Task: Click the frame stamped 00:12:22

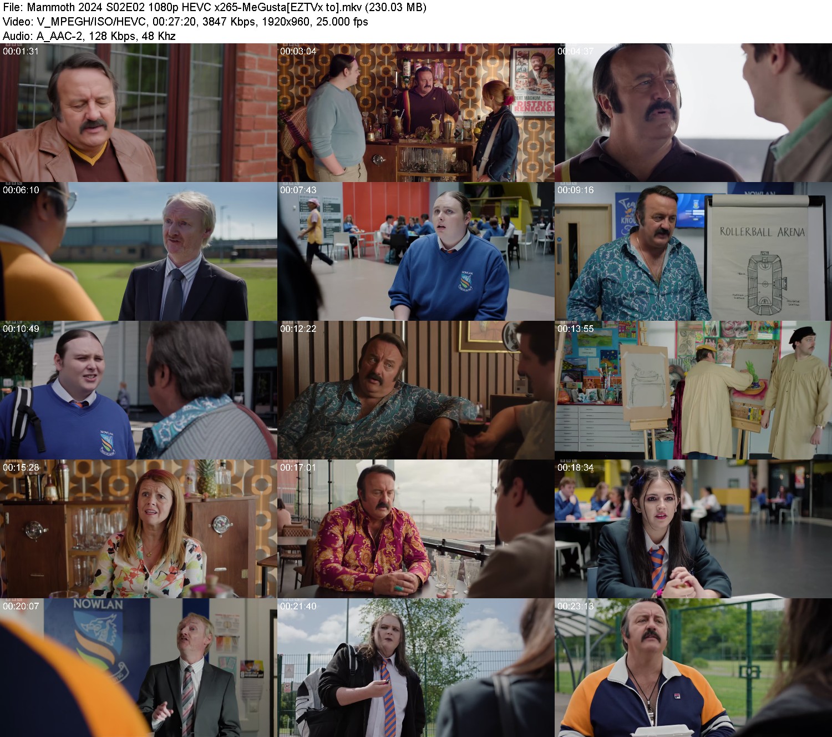Action: pos(416,390)
